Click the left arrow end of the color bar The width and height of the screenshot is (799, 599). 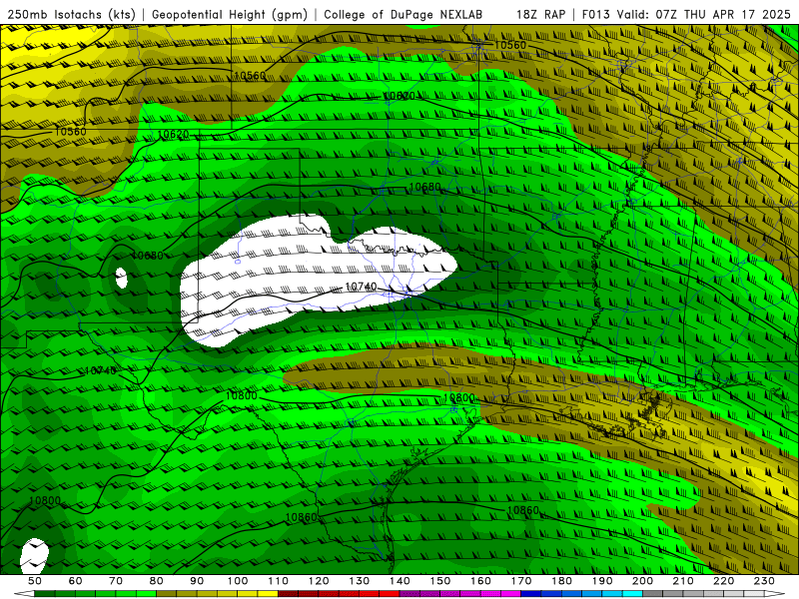24,594
